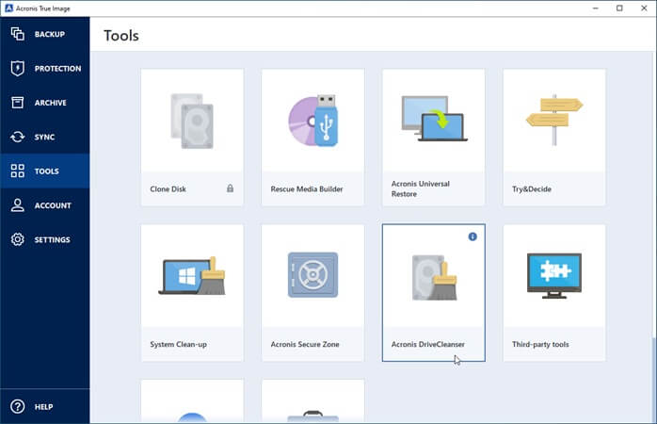
Task: Click the Clone Disk label
Action: (x=168, y=189)
